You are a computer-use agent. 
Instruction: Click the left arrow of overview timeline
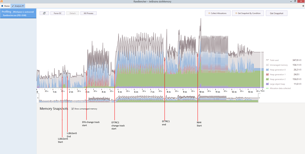coord(38,98)
